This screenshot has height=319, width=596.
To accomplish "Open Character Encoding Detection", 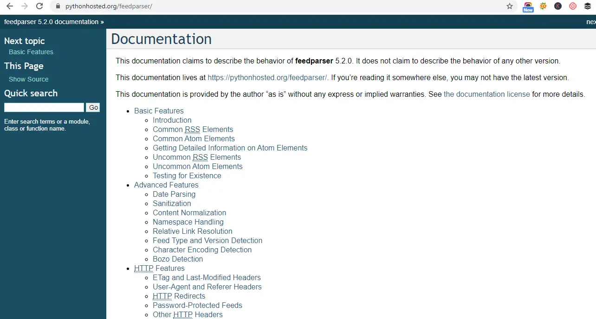I will (202, 250).
